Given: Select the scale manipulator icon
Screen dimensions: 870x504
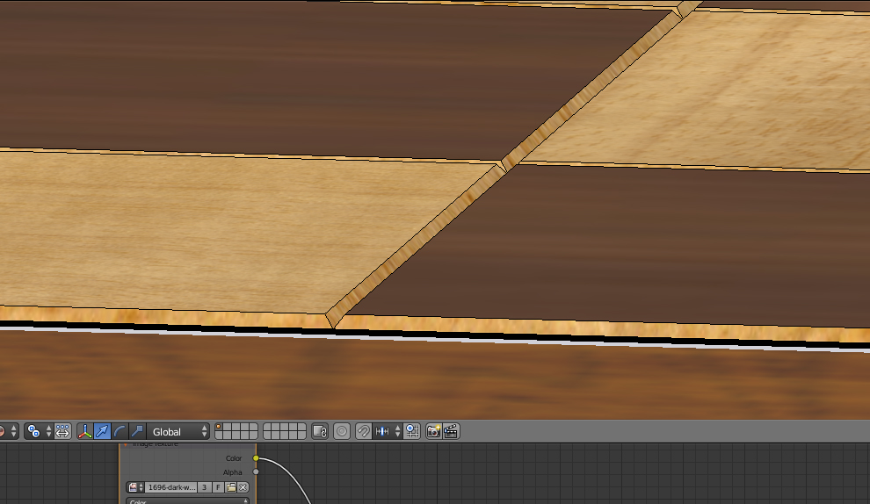Looking at the screenshot, I should pos(137,431).
